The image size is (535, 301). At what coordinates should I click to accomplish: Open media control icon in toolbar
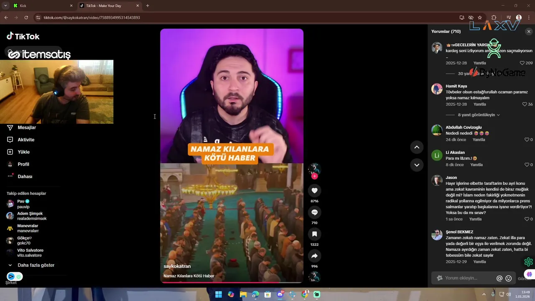pyautogui.click(x=509, y=18)
